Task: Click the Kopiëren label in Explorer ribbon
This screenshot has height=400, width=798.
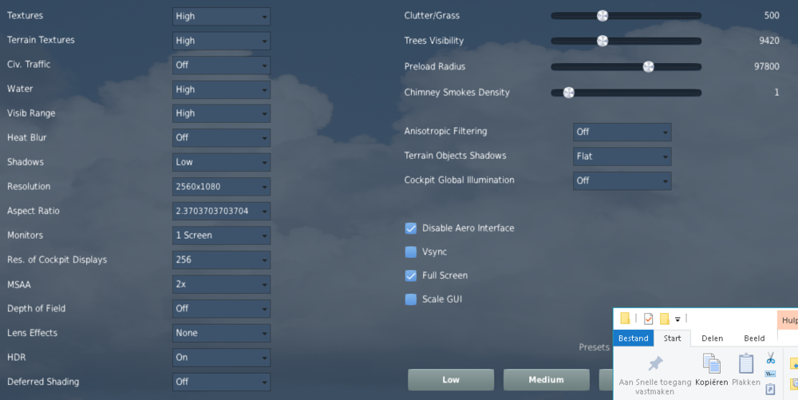Action: coord(711,382)
